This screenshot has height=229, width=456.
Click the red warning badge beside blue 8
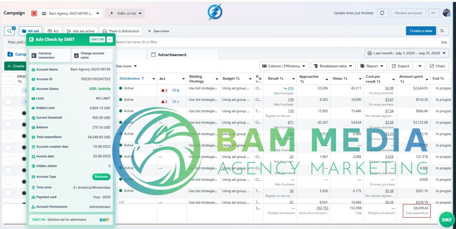coord(164,90)
